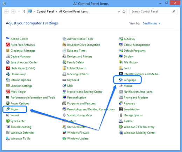Open the Region globe icon
182x152 pixels.
pos(8,109)
